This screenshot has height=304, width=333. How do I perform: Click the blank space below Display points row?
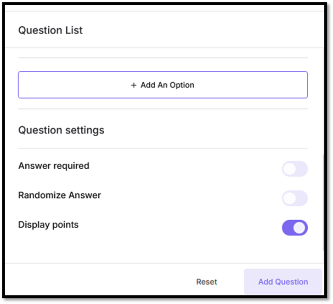coord(138,250)
